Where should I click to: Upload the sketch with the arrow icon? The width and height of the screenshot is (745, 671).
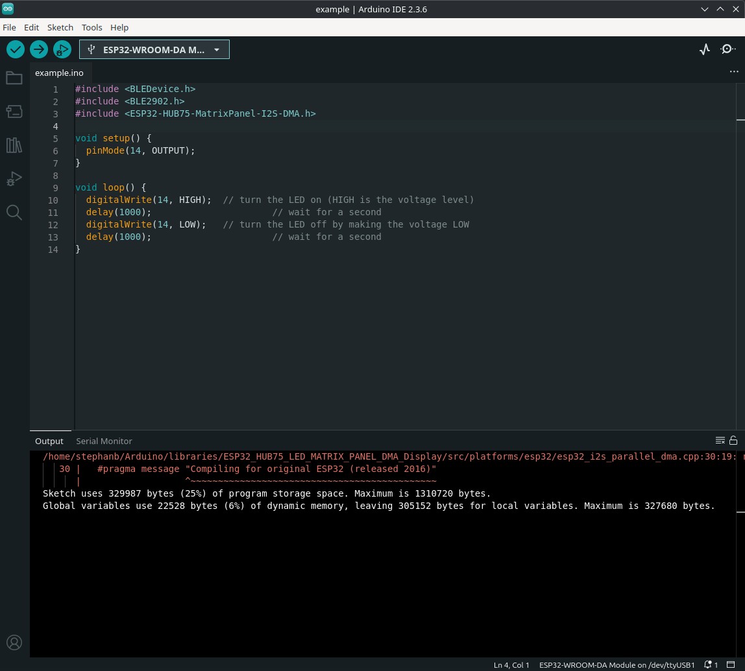pos(38,49)
